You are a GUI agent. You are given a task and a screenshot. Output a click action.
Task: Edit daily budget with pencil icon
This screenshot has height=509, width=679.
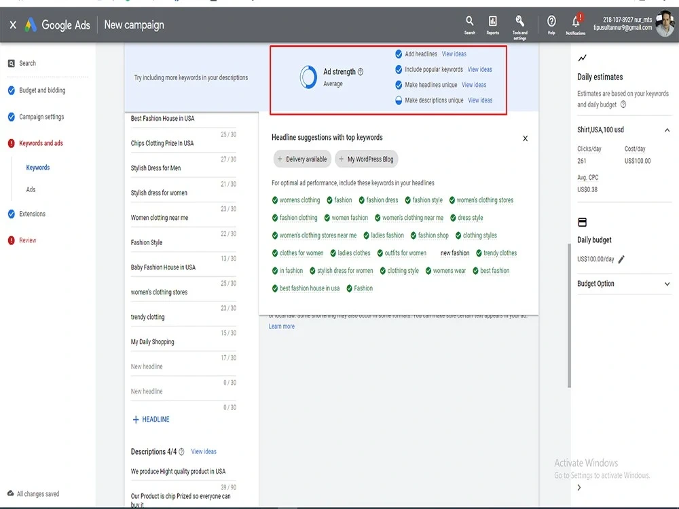coord(621,259)
